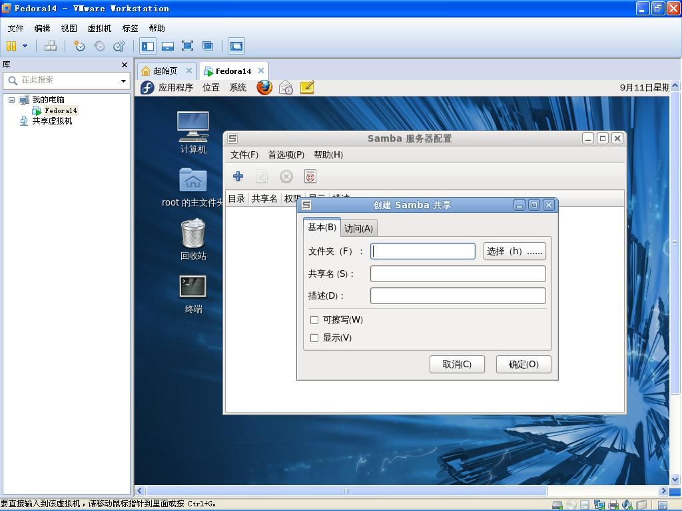Open the mail client panel icon
The image size is (682, 511).
pyautogui.click(x=286, y=88)
